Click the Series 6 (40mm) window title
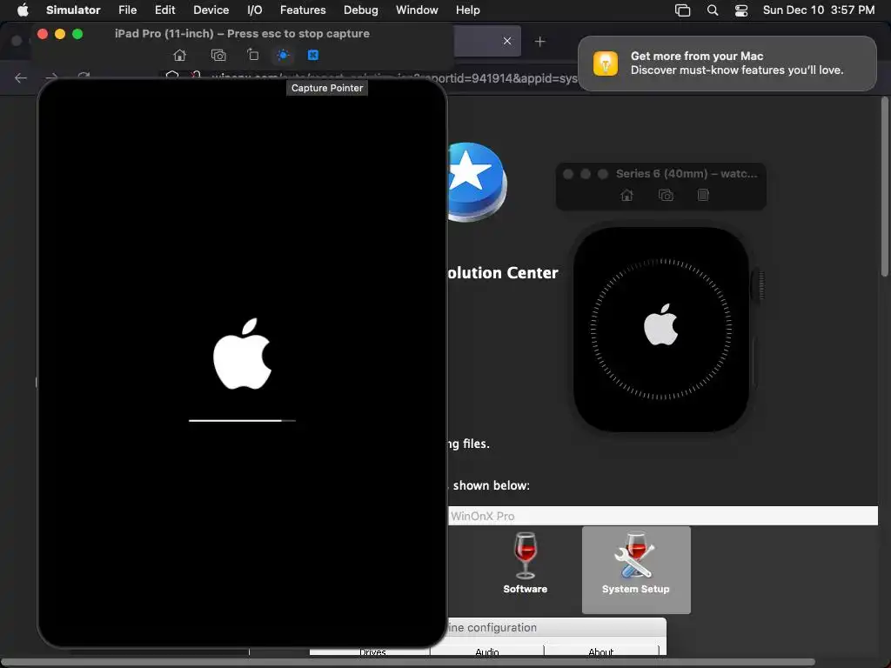Screen dimensions: 891x668 point(687,174)
